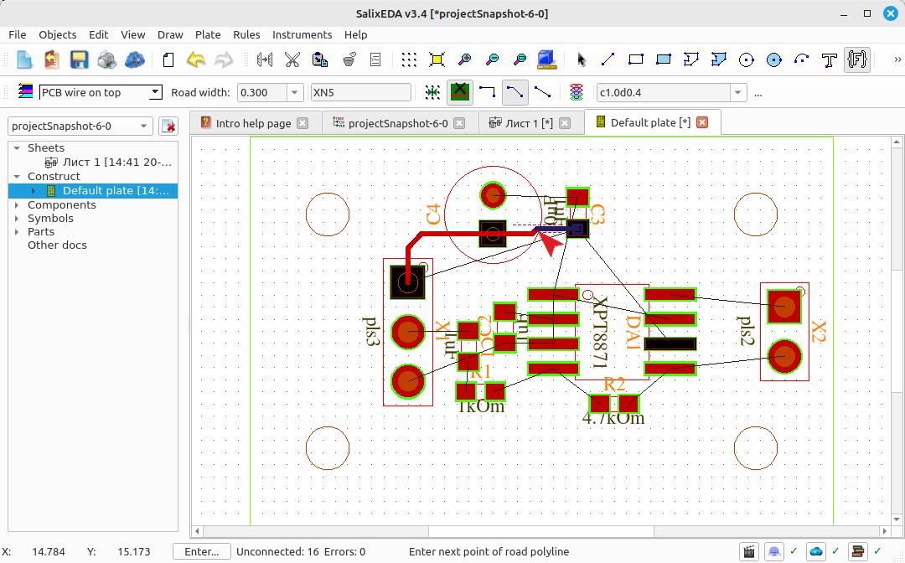Toggle the rule check green X button
This screenshot has width=905, height=563.
[x=460, y=92]
